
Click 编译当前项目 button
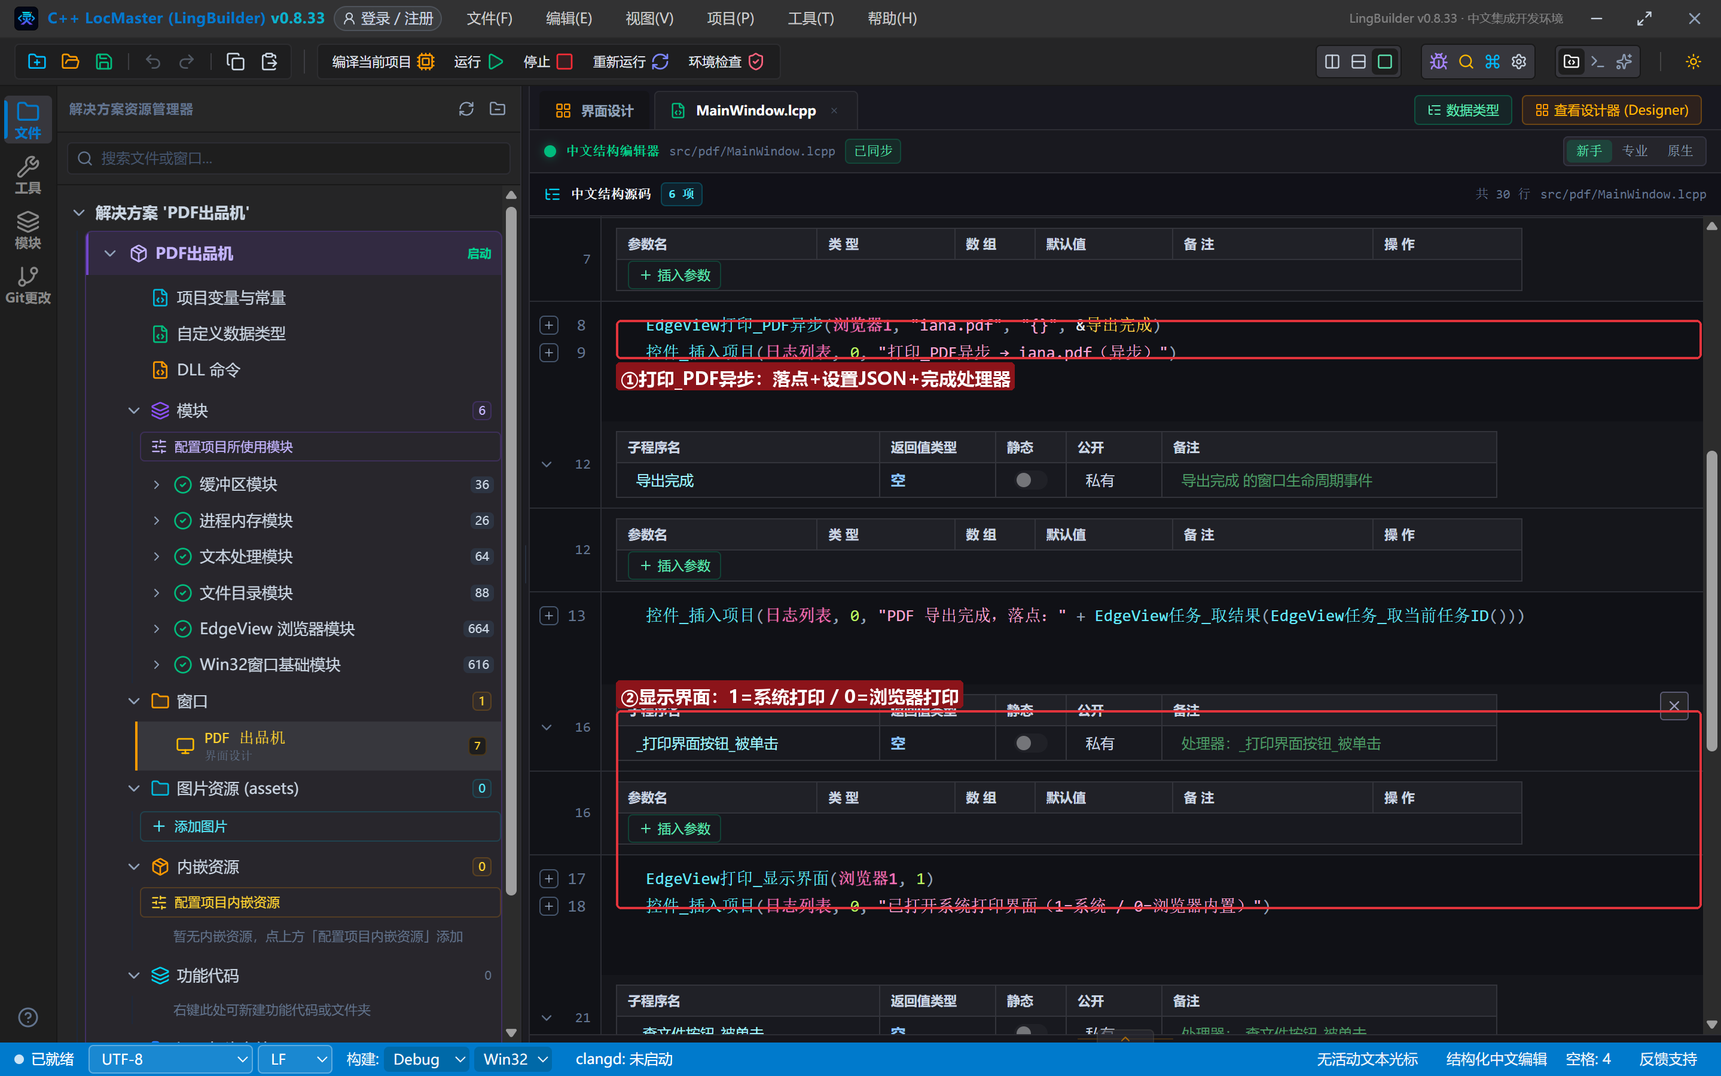coord(383,62)
